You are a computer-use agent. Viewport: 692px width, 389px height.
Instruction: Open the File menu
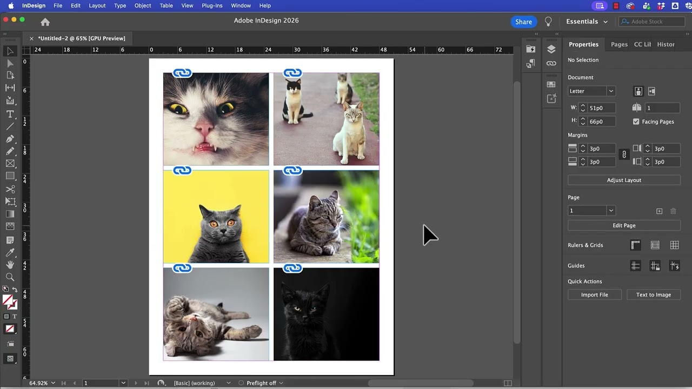[x=58, y=5]
